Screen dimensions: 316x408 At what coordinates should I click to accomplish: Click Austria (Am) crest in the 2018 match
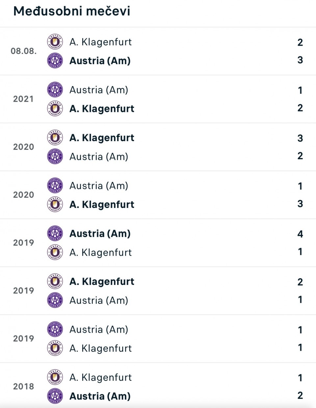point(55,396)
